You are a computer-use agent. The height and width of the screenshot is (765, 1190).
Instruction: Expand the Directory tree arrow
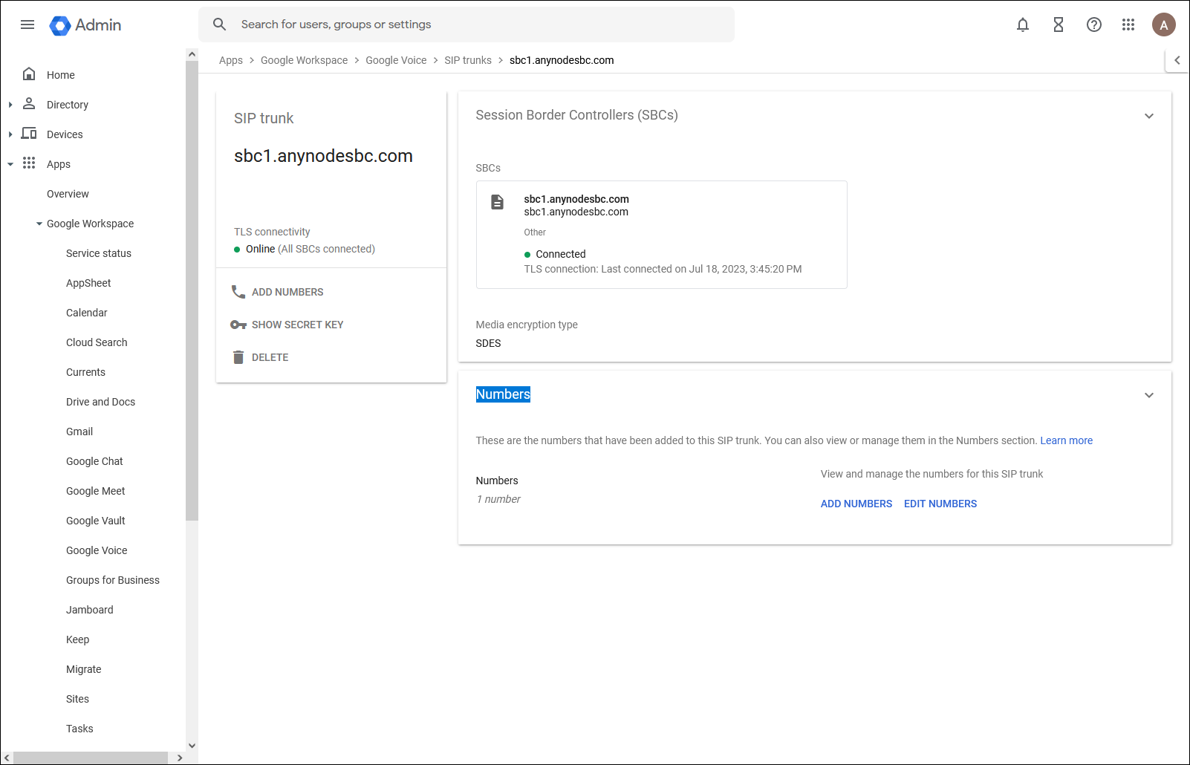click(10, 105)
